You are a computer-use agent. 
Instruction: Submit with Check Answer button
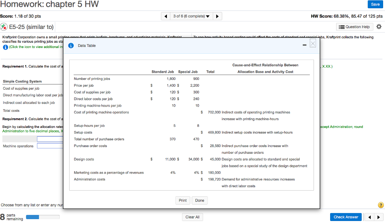[x=346, y=217]
